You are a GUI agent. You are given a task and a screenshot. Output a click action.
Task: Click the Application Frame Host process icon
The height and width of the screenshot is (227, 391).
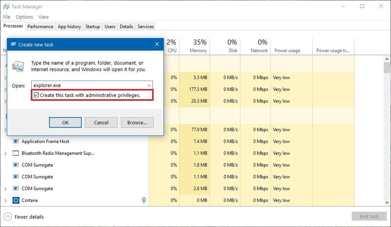[x=16, y=141]
